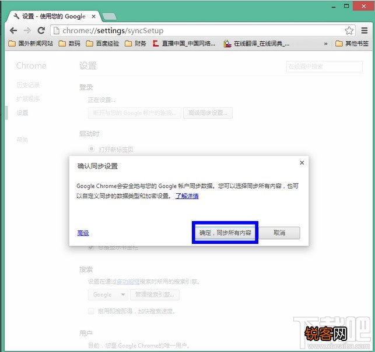Expand hidden bookmarks chevron

point(325,44)
